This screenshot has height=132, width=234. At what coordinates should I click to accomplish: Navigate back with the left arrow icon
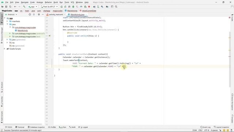coord(15,7)
